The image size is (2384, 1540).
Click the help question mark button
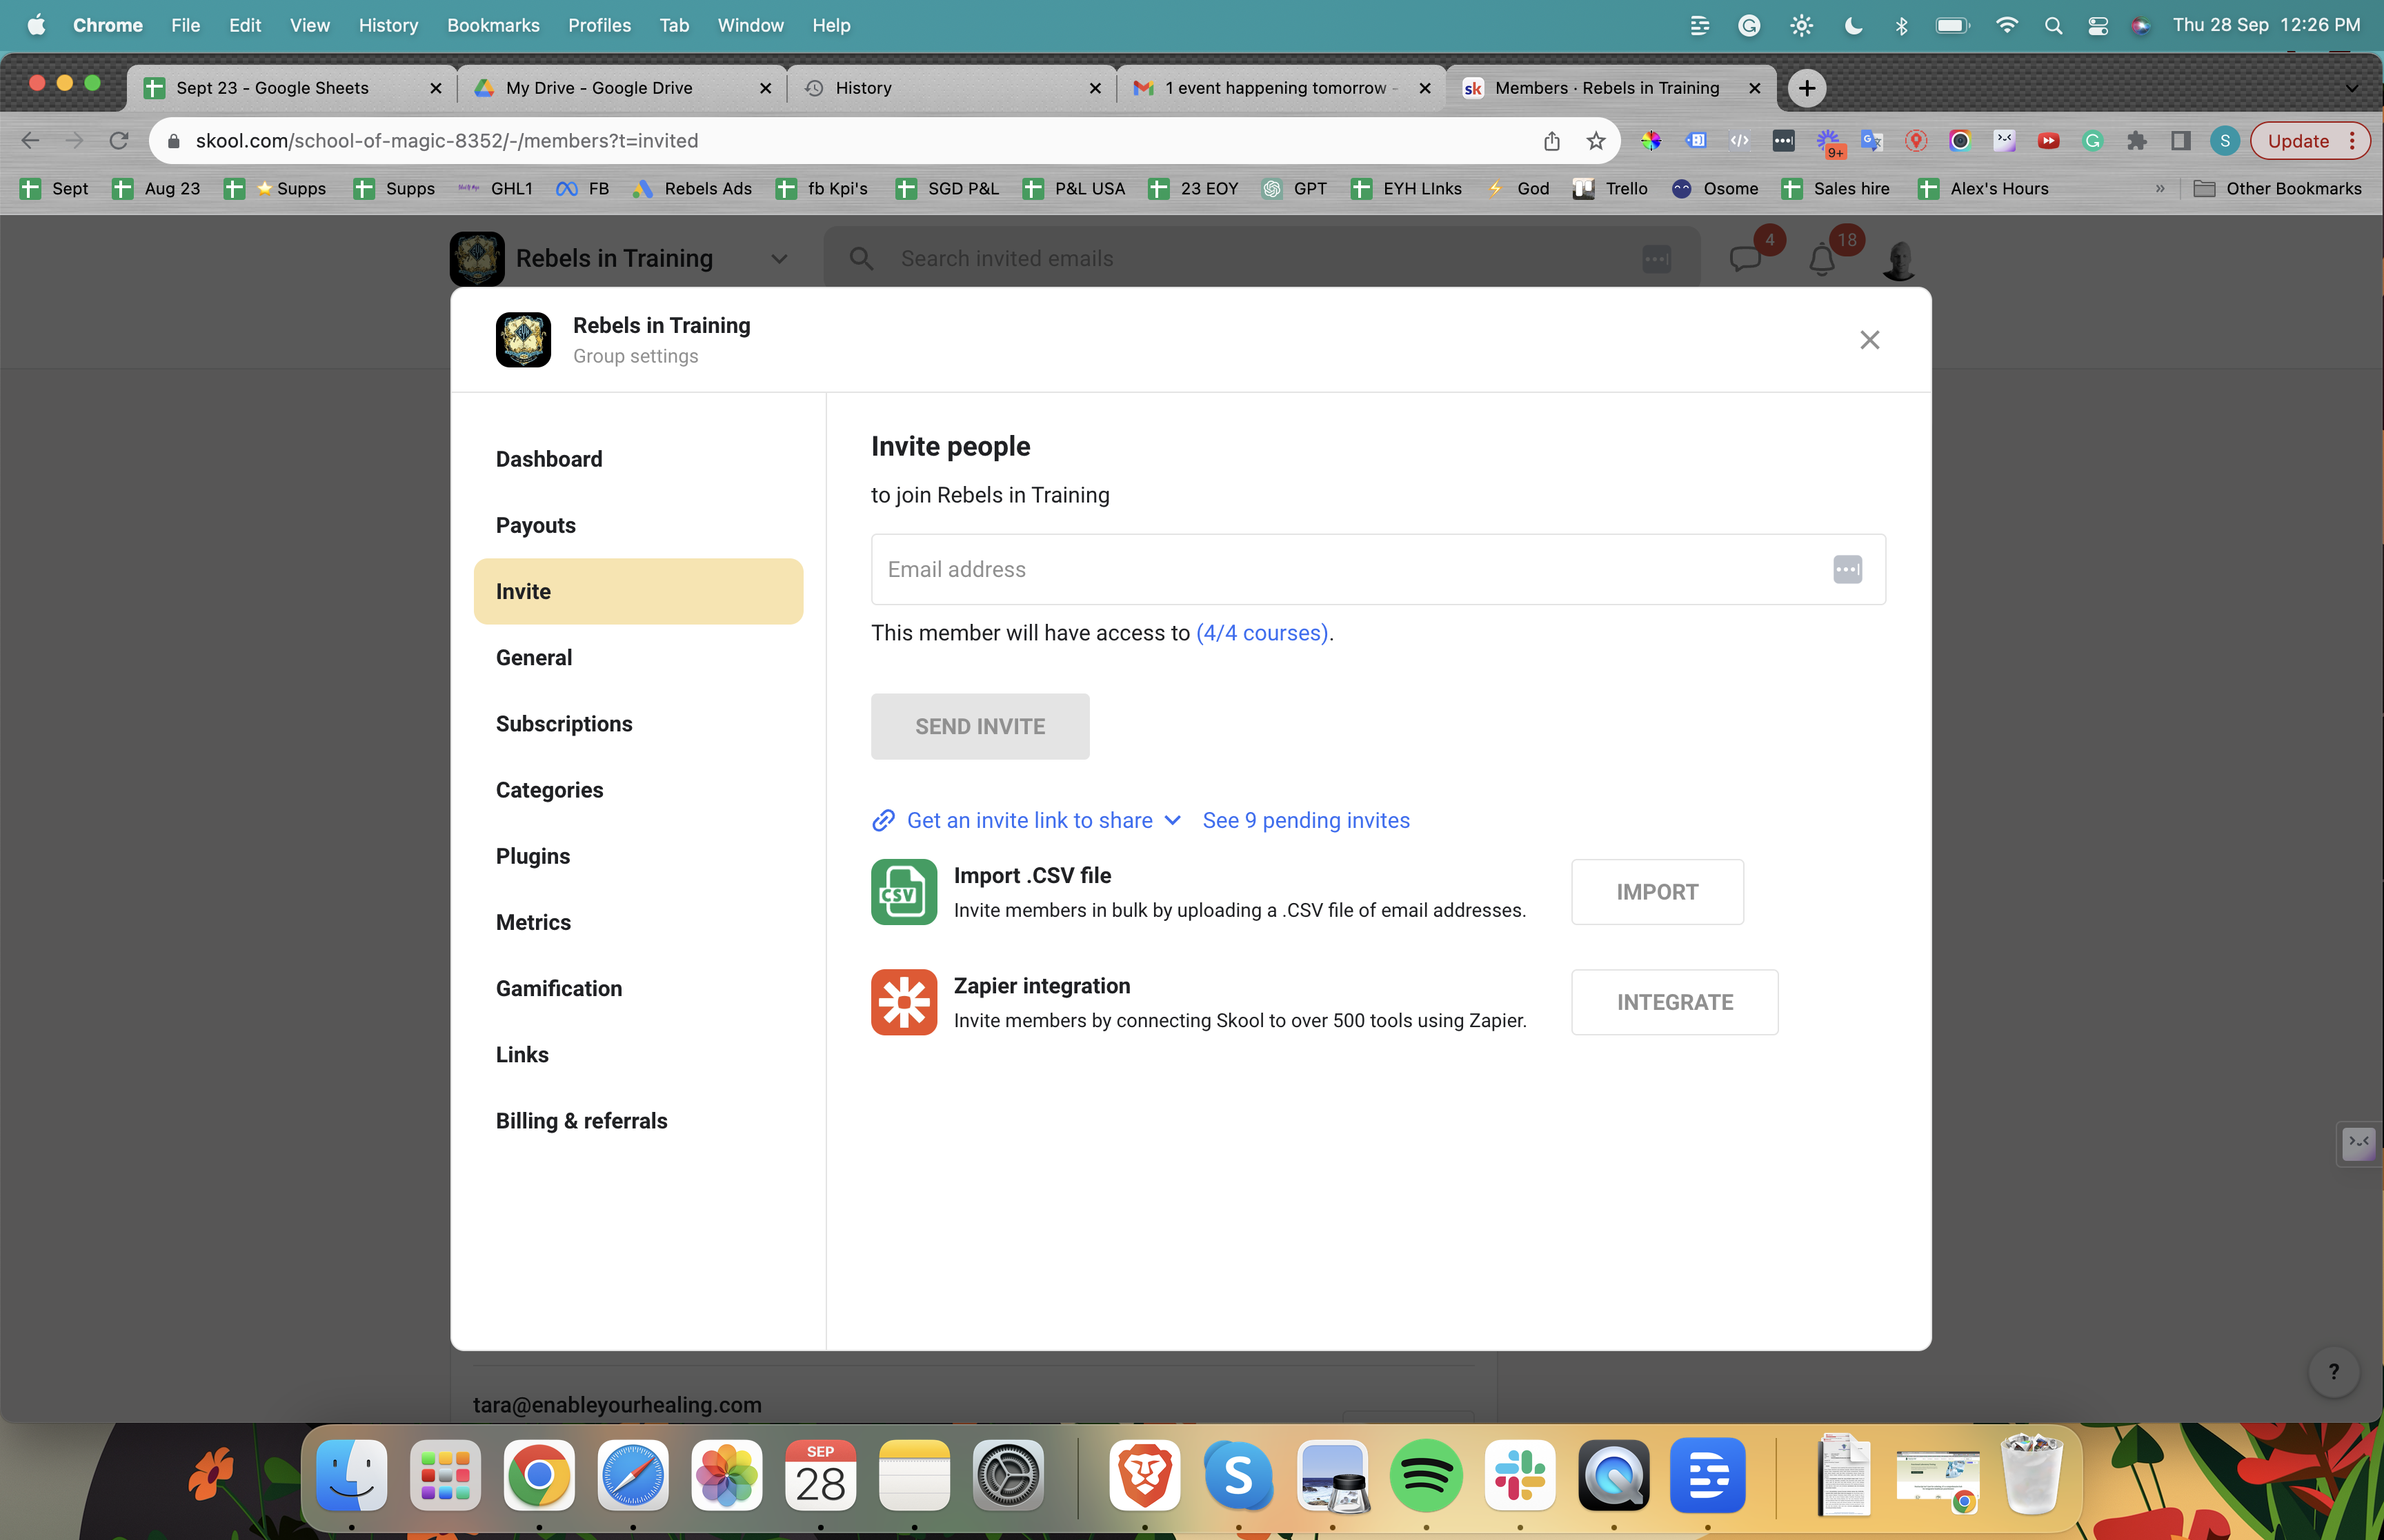tap(2333, 1371)
